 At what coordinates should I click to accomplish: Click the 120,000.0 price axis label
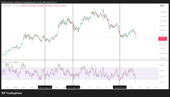coord(163,12)
